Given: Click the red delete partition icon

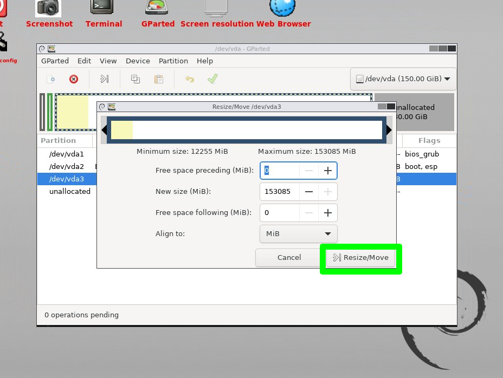Looking at the screenshot, I should 74,79.
